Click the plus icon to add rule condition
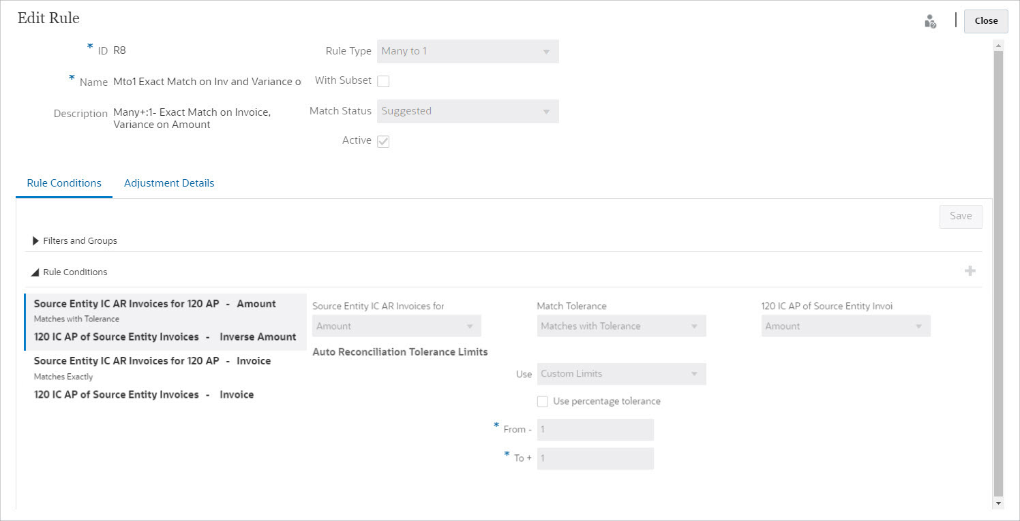This screenshot has width=1020, height=521. pyautogui.click(x=970, y=271)
